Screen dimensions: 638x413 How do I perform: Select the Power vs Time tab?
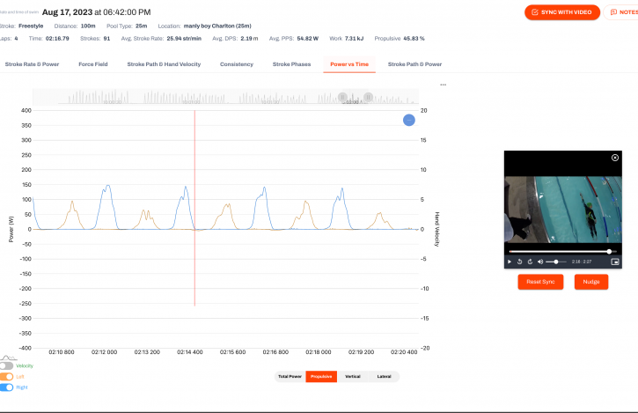click(x=349, y=64)
